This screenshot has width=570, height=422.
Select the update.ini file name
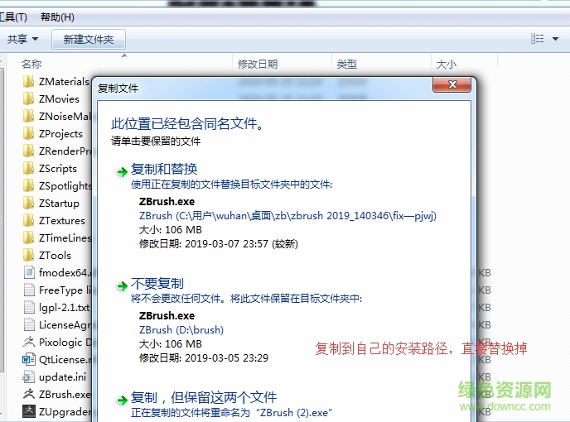[x=62, y=377]
